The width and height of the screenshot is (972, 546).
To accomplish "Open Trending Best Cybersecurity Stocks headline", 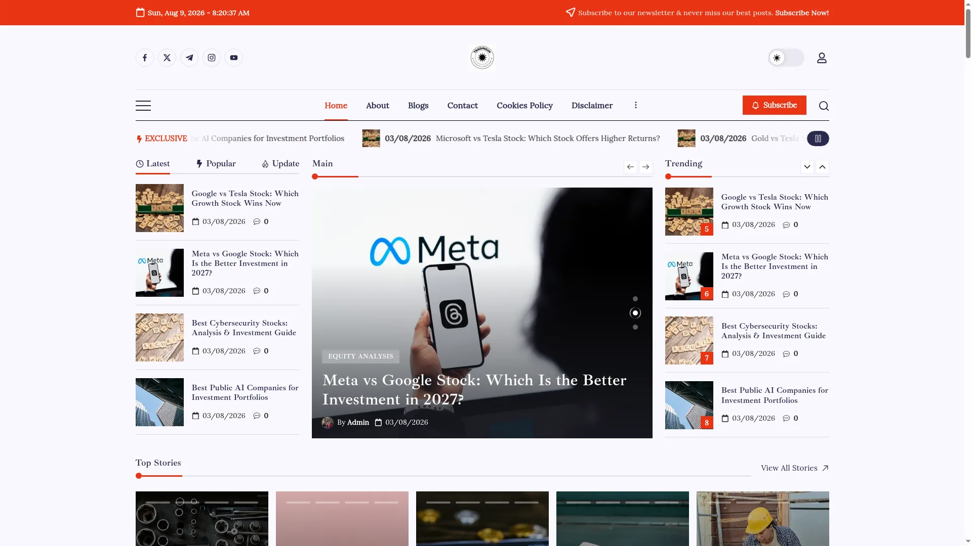I will pos(774,331).
